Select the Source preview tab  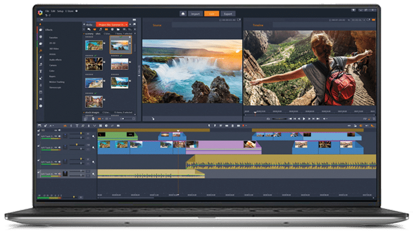[157, 25]
